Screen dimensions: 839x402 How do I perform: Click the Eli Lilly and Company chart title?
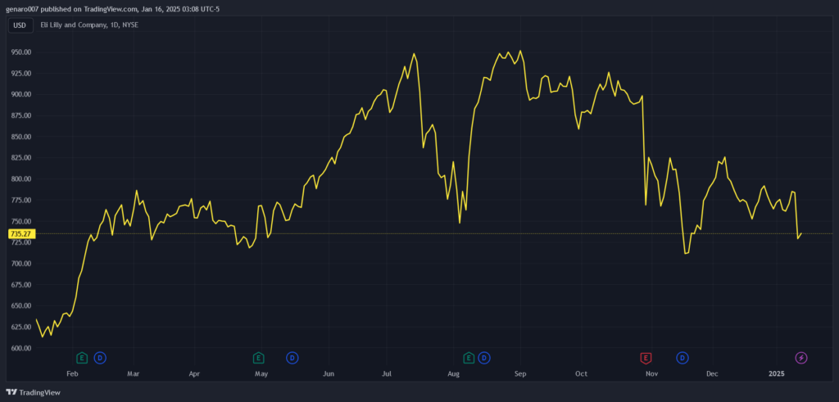pos(88,25)
